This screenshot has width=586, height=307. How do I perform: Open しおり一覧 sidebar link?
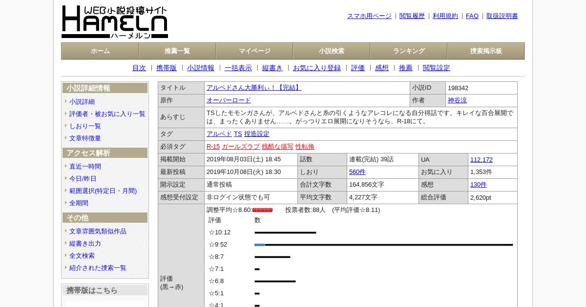point(85,126)
